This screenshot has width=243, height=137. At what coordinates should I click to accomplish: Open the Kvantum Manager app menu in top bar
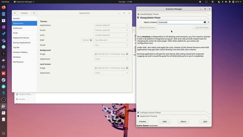tap(24, 2)
